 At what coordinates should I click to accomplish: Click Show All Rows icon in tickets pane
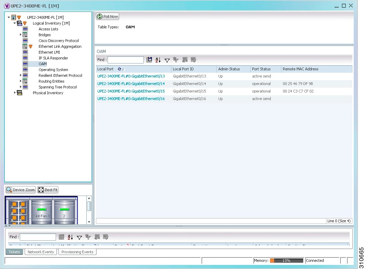(x=97, y=237)
